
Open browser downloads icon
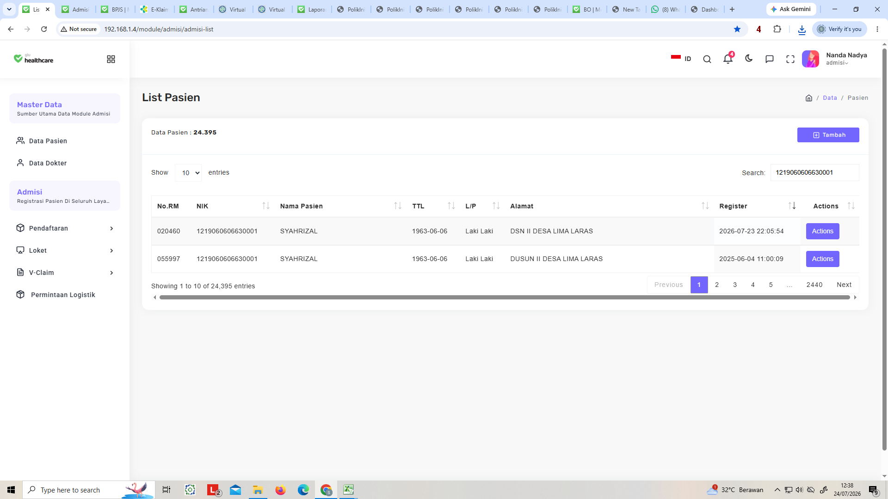click(x=802, y=29)
